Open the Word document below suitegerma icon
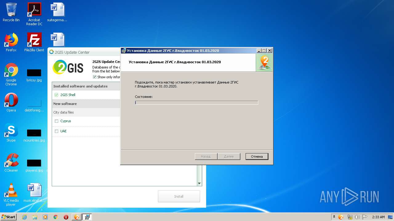Screen dimensions: 394x221 [58, 40]
